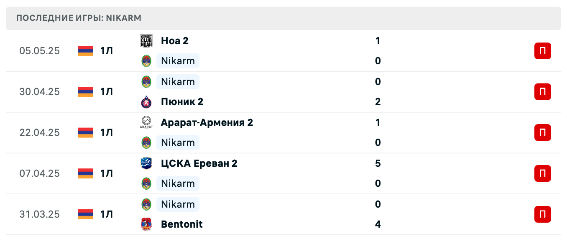Click the red П badge for 30.04.25
567x241 pixels.
click(542, 92)
